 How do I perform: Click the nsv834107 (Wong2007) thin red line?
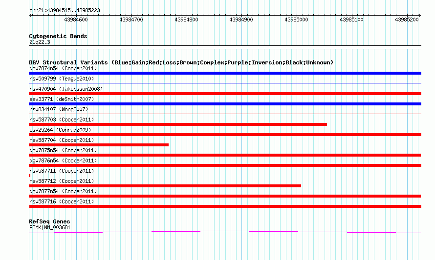tap(225, 114)
